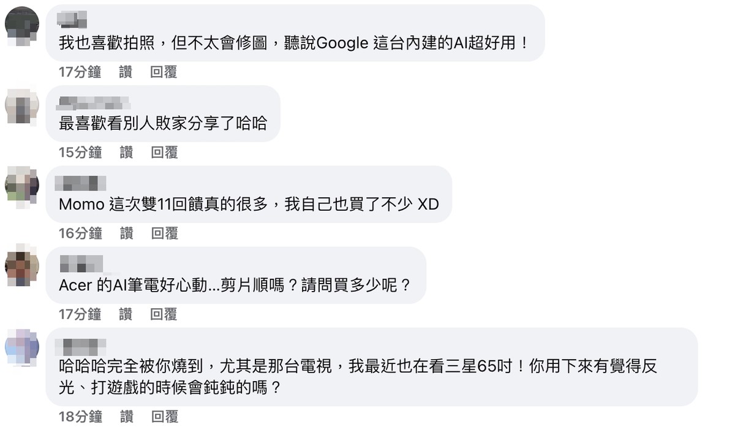Click 回覆 under the 三星65吋 comment
This screenshot has height=446, width=735.
[163, 417]
